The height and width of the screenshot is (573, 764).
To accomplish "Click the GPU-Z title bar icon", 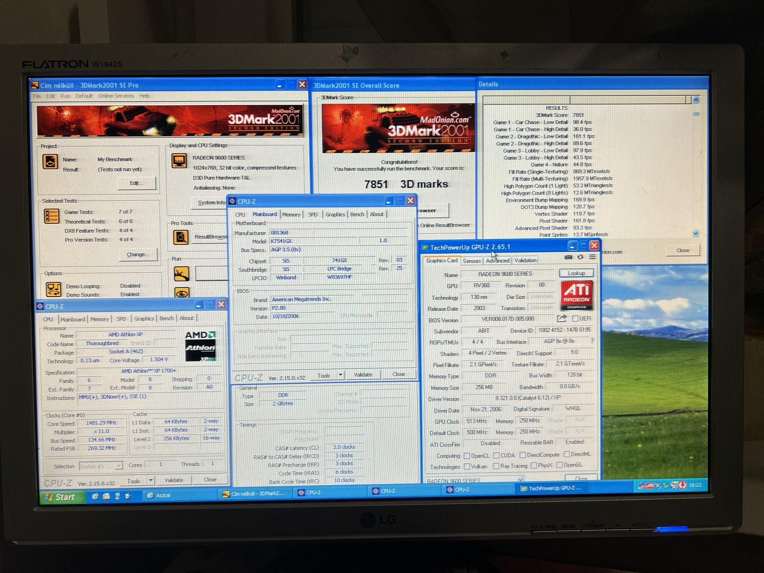I will coord(424,247).
